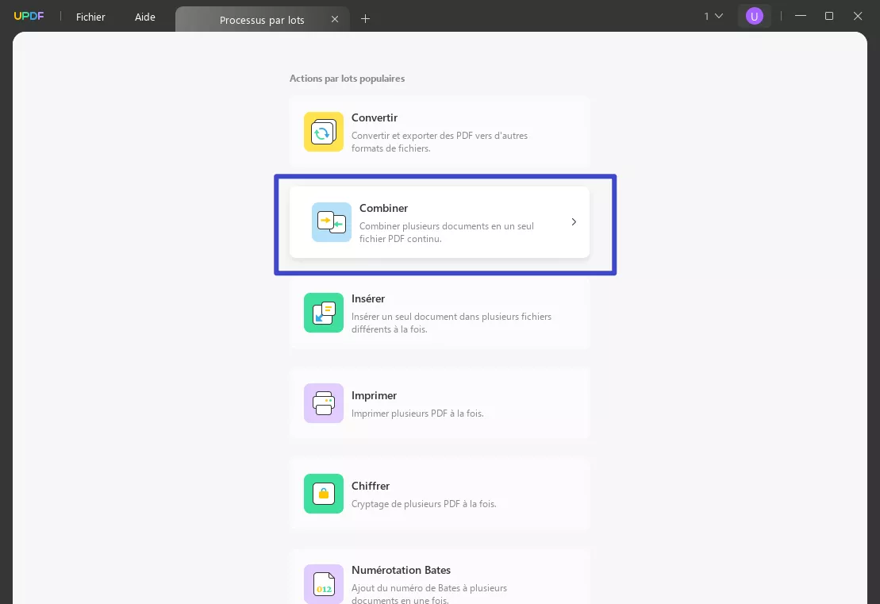Open the window count dropdown
The image size is (880, 604).
(x=713, y=17)
